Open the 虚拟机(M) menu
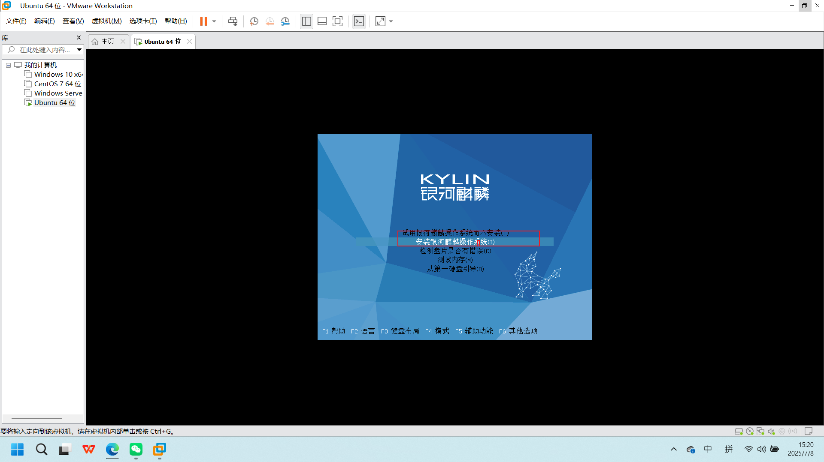The width and height of the screenshot is (824, 462). coord(106,21)
